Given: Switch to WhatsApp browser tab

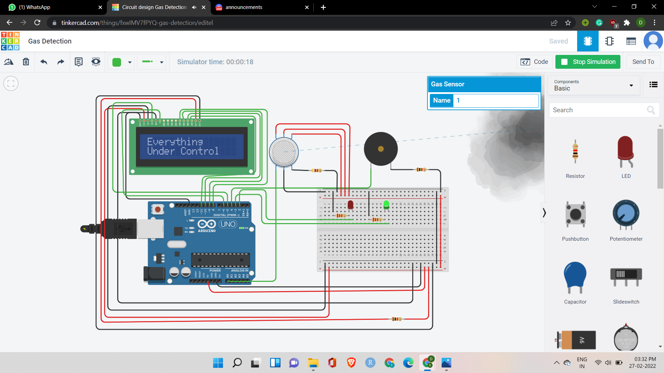Looking at the screenshot, I should 35,7.
